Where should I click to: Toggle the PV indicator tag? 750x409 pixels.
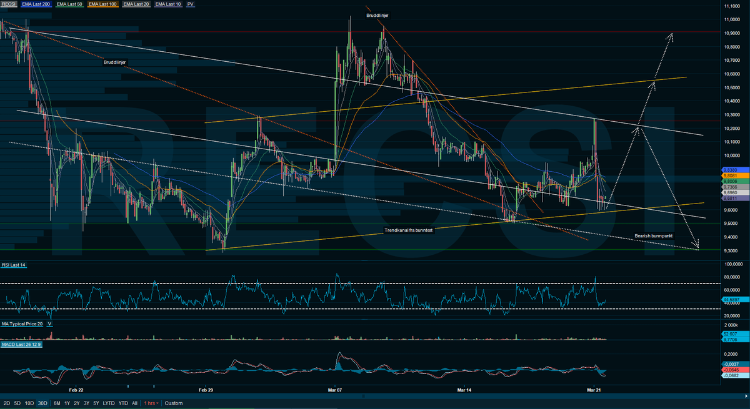pyautogui.click(x=191, y=4)
